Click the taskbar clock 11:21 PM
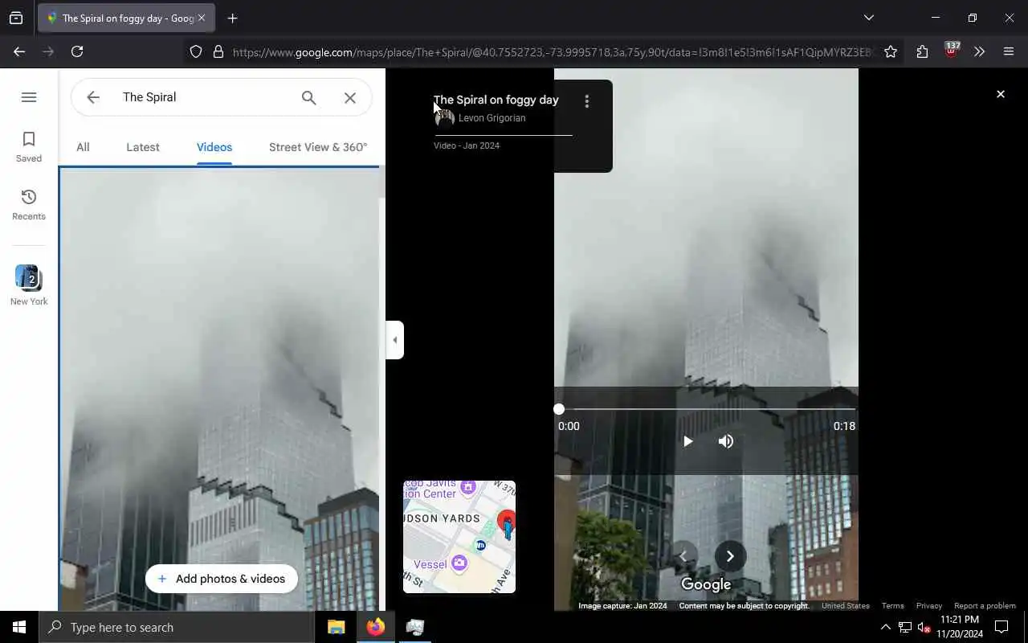The image size is (1028, 643). 960,627
